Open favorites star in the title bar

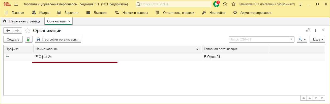coord(233,4)
